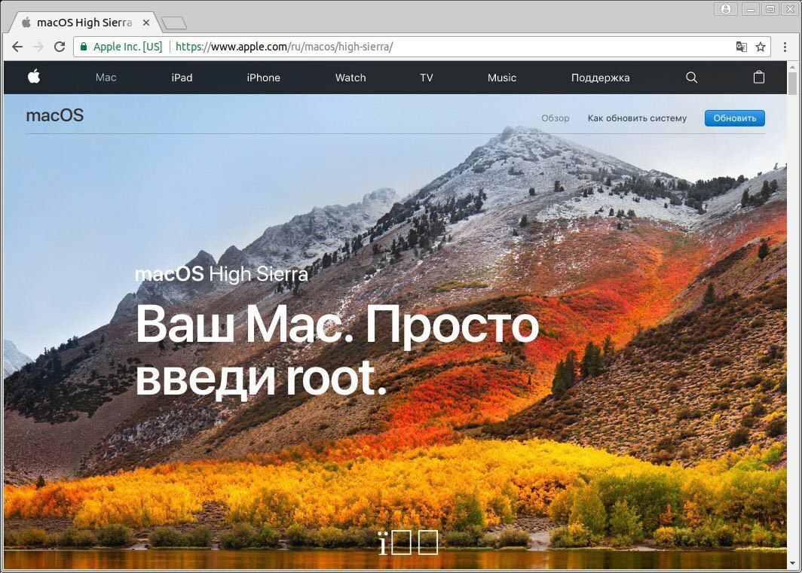Open the iPad navigation item

182,78
